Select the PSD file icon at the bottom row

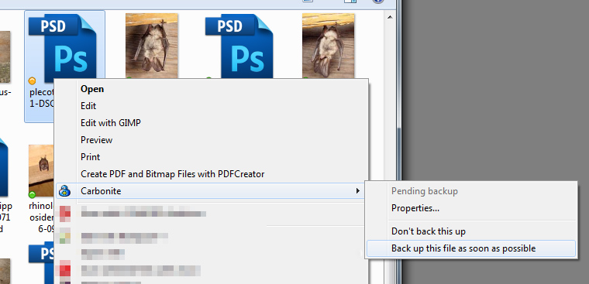point(42,263)
